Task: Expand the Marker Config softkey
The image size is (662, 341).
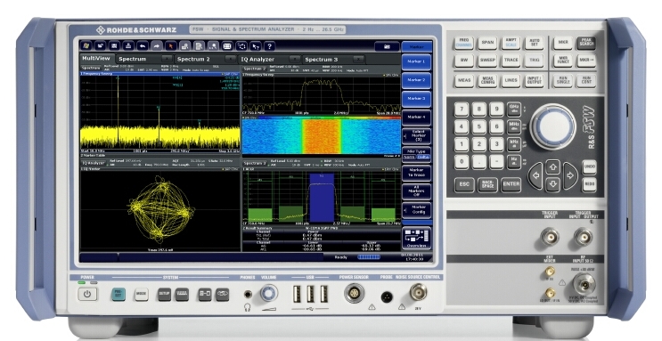Action: pyautogui.click(x=417, y=210)
